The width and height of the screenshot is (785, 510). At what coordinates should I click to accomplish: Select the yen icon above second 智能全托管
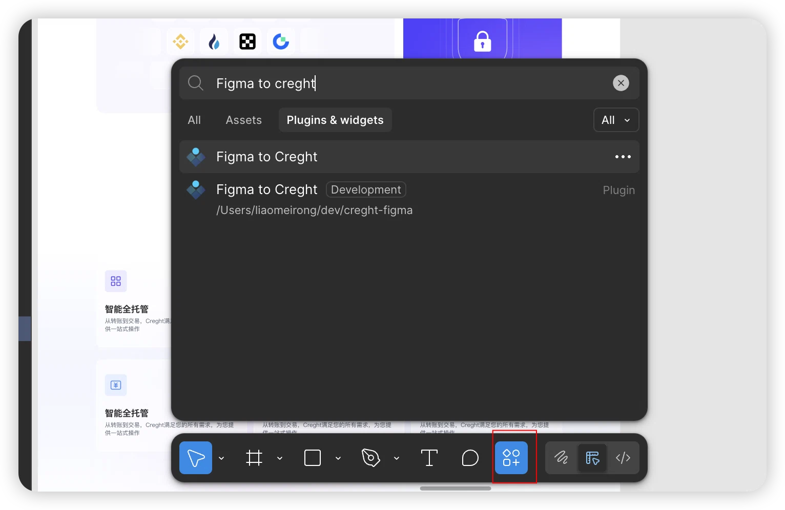(116, 385)
